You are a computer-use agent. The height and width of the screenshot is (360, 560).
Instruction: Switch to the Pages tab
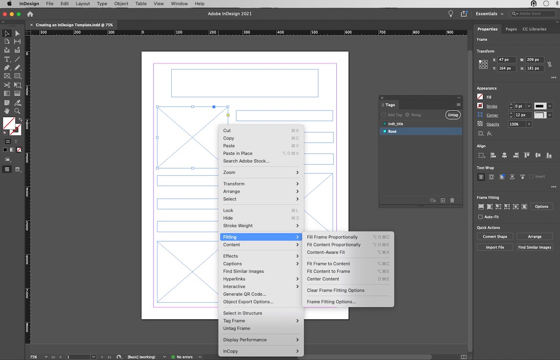click(x=511, y=29)
